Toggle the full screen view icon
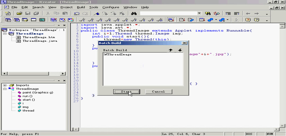 pos(42,20)
